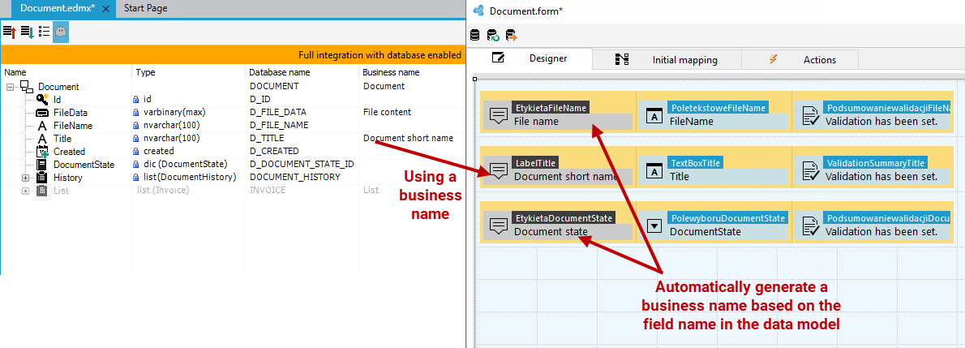Click the letter A icon beside FileName
Viewport: 965px width, 348px height.
pyautogui.click(x=42, y=126)
